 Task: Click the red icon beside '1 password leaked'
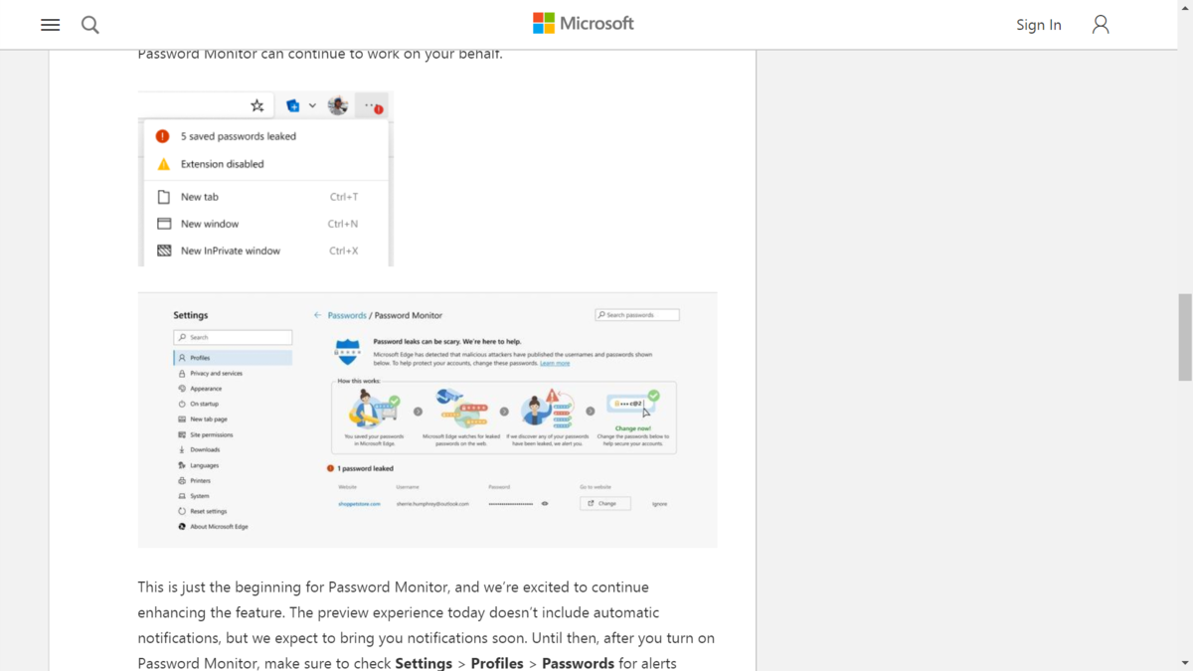331,468
